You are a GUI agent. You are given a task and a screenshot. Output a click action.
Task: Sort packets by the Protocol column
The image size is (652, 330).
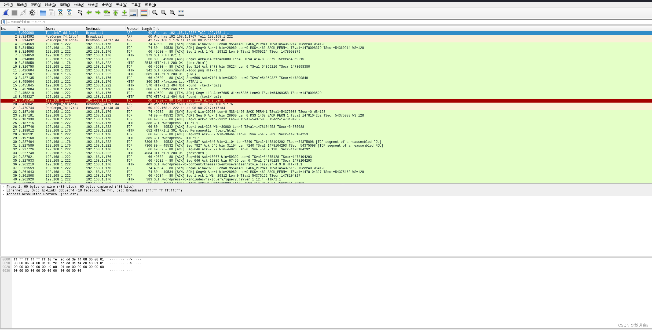coord(133,28)
